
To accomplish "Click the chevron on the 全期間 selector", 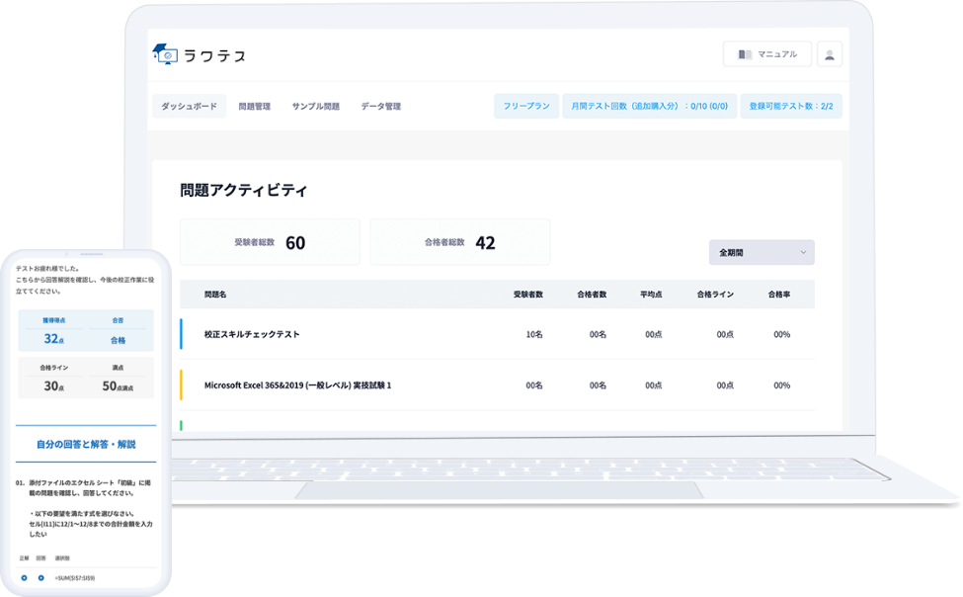I will pyautogui.click(x=805, y=252).
